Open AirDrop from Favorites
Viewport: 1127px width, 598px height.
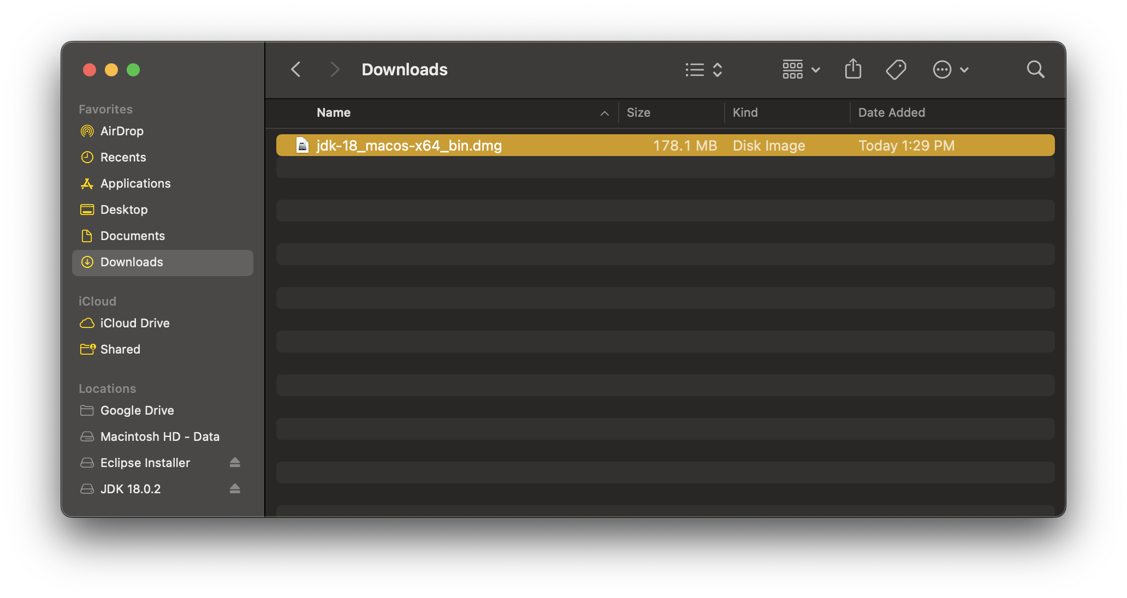(122, 131)
